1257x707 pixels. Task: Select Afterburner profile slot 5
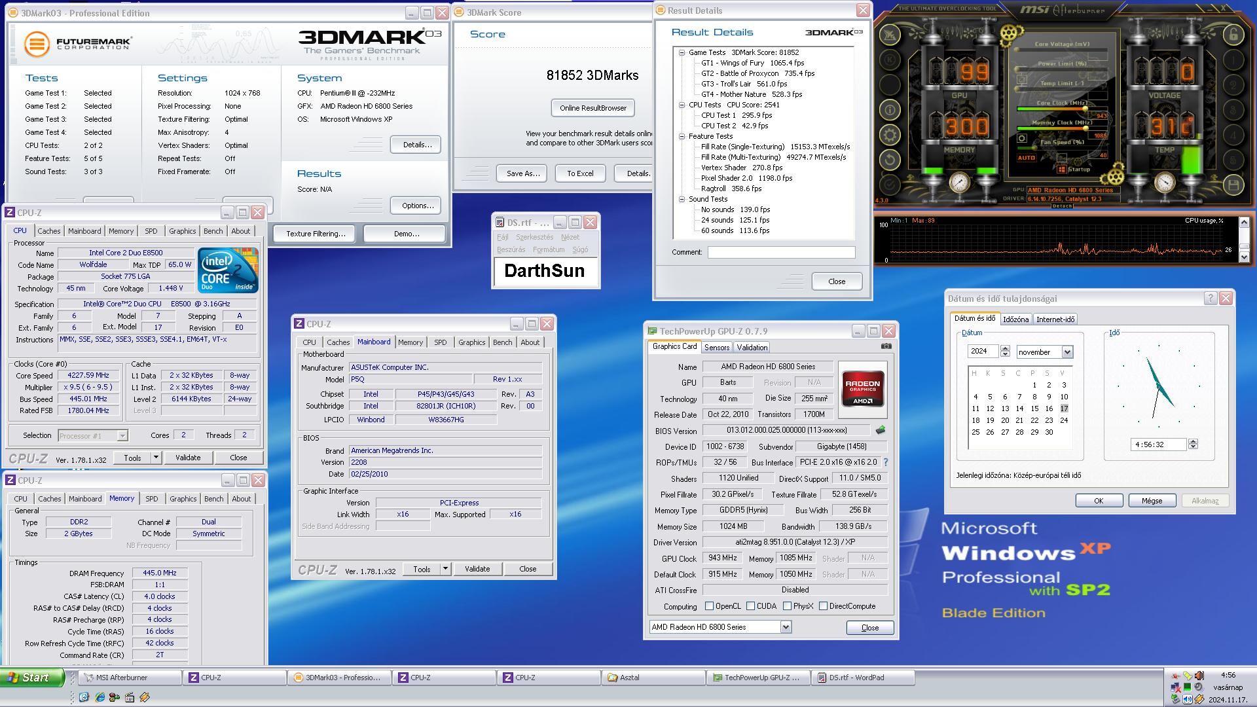[x=1233, y=160]
